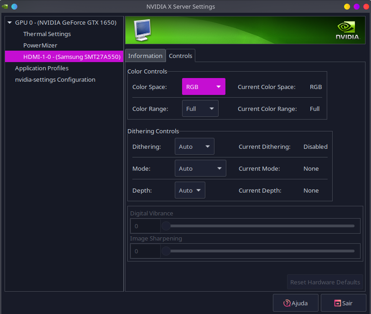Select GPU 0 - (NVIDIA GeForce GTX 1650)
The width and height of the screenshot is (371, 314).
[66, 23]
